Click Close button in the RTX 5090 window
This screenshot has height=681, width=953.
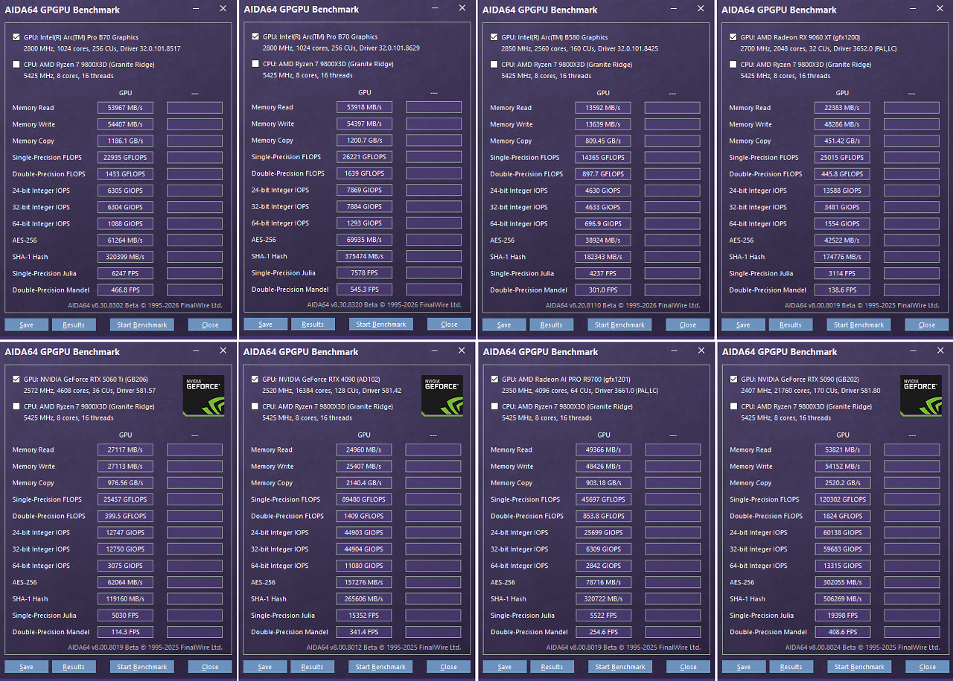point(928,667)
